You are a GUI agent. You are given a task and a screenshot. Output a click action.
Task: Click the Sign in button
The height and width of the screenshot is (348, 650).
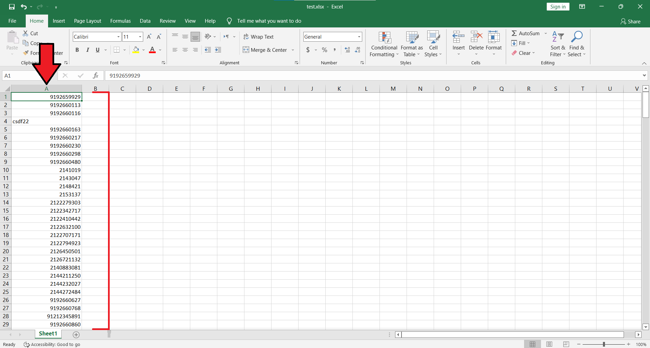(558, 7)
